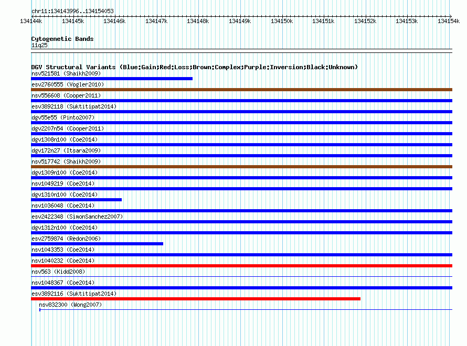Click the brown esv2760555 complex bar

(x=241, y=90)
